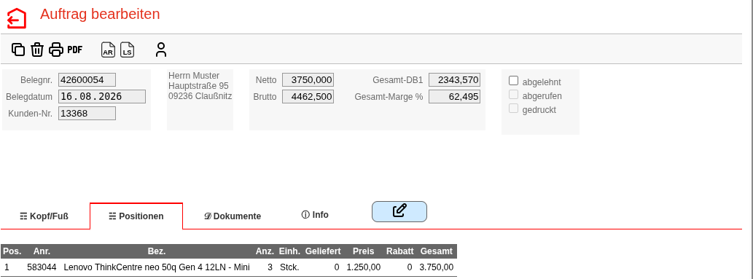
Task: Create invoice with AR document icon
Action: point(109,50)
